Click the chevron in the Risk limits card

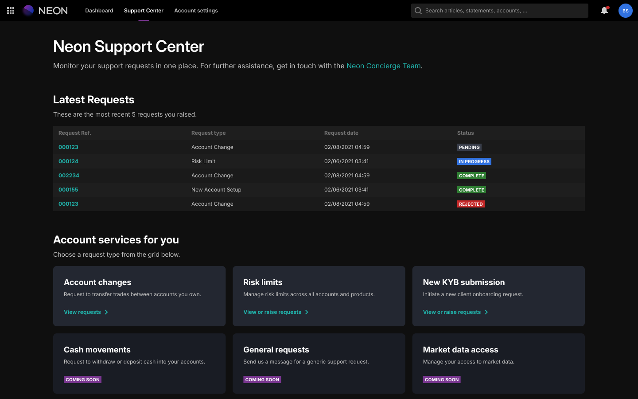[307, 312]
